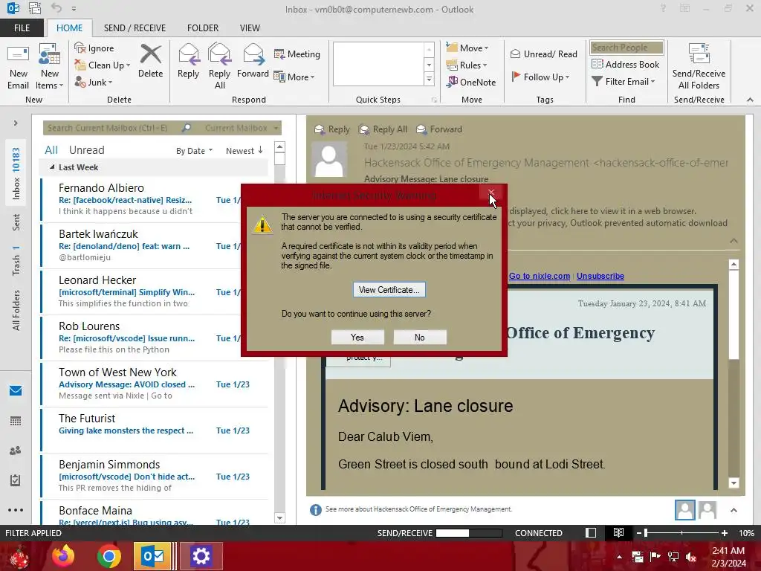Open The Futurist email
The width and height of the screenshot is (761, 571).
pyautogui.click(x=155, y=430)
